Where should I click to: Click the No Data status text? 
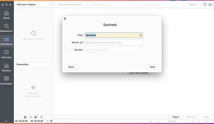click(172, 121)
